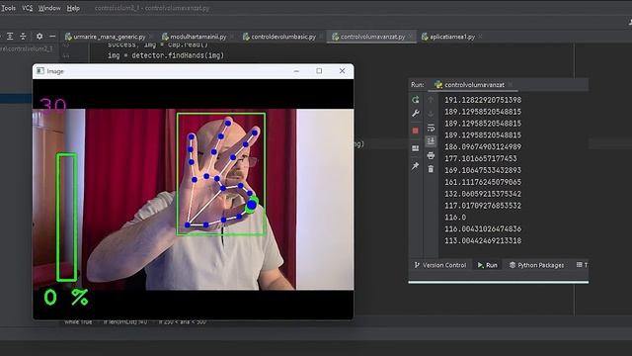The height and width of the screenshot is (356, 632).
Task: Maximize the Image window
Action: click(x=319, y=71)
